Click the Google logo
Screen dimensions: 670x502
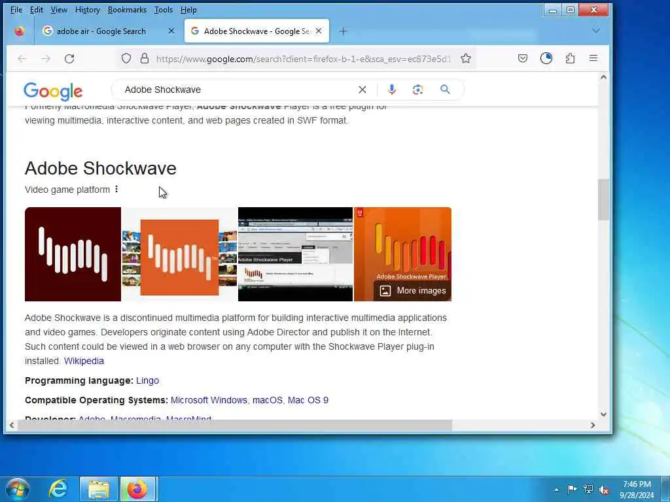click(x=53, y=91)
